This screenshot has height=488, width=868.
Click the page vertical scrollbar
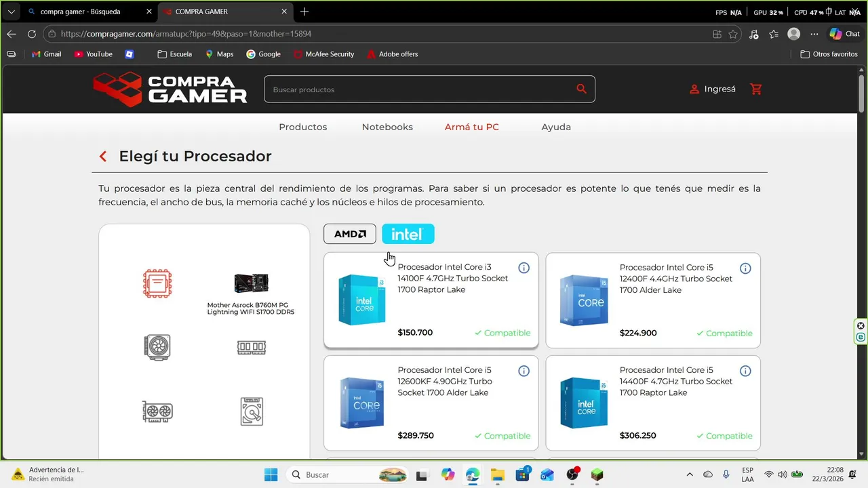(x=862, y=94)
